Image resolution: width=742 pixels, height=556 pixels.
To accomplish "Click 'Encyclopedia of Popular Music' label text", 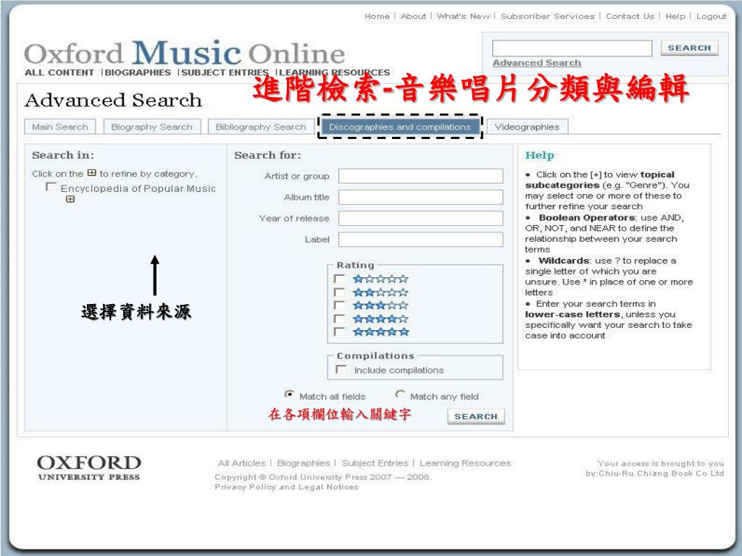I will point(138,188).
